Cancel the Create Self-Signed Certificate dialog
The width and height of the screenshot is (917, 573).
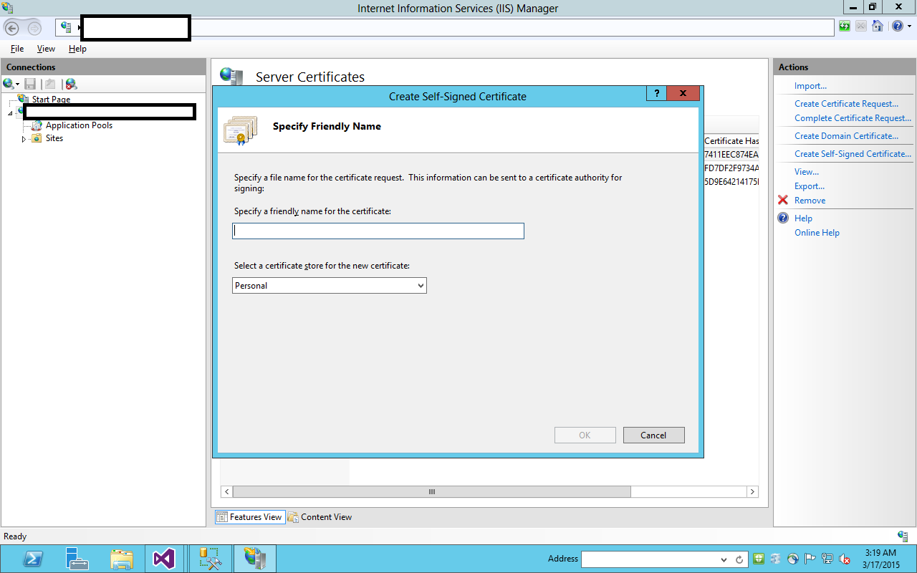pyautogui.click(x=653, y=435)
